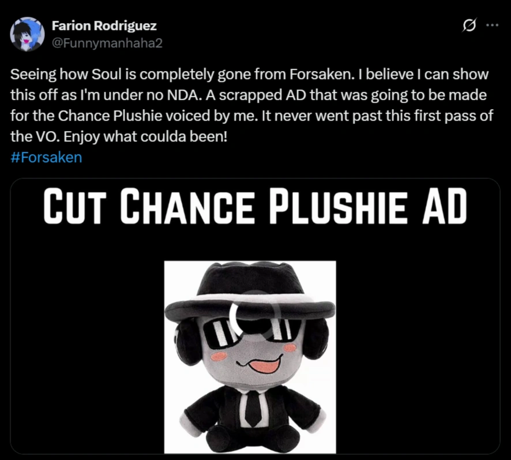Open Farion Rodriguez's profile avatar
The image size is (511, 460).
[27, 34]
